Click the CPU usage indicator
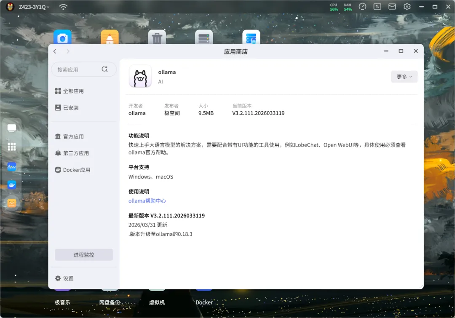 click(x=334, y=7)
